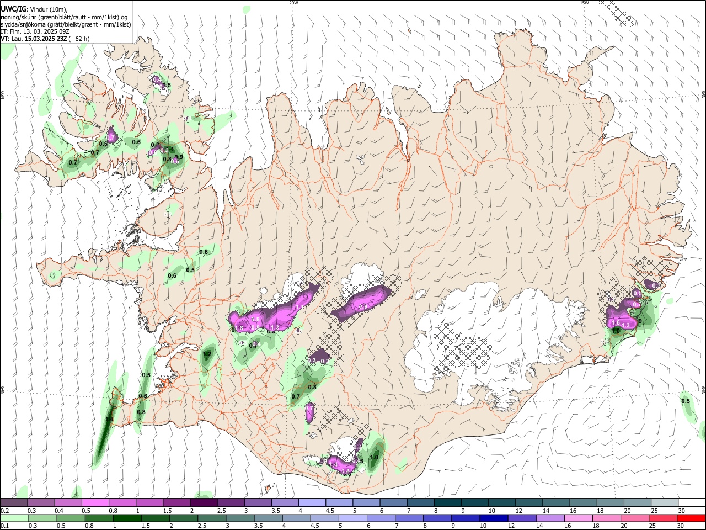Select the 'rigning/skúrir' legend description line

(x=63, y=17)
